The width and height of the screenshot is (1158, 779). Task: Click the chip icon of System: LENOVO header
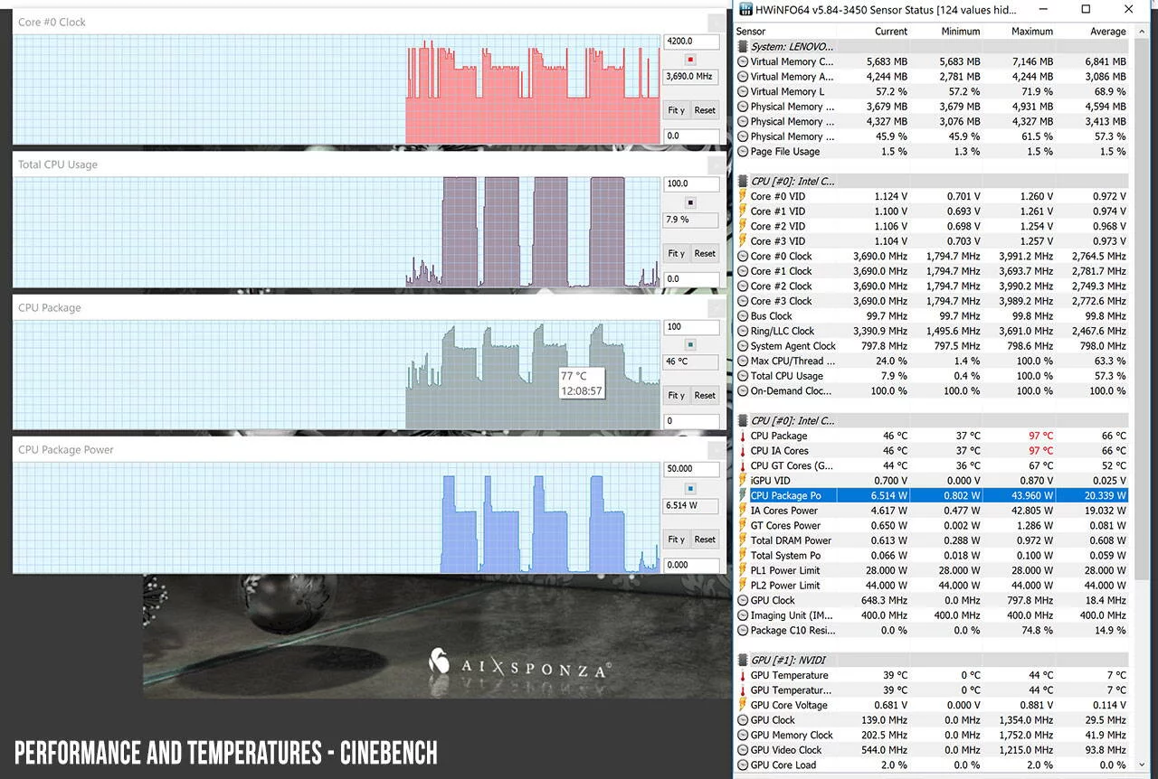tap(743, 46)
